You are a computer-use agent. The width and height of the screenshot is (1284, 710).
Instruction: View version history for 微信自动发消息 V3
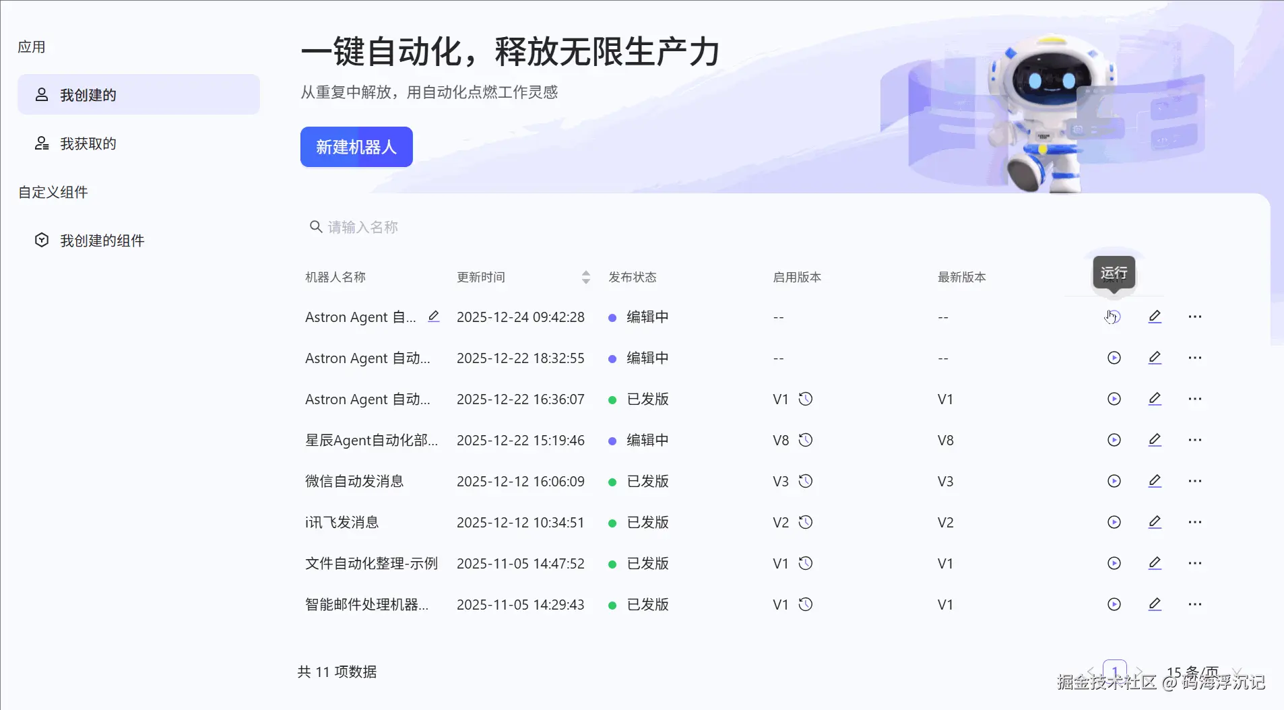[806, 481]
